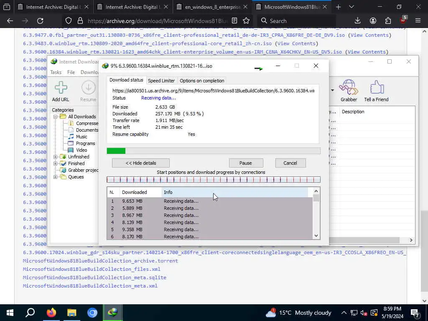Click the IDM horizontal scrollbar right arrow
Image resolution: width=428 pixels, height=321 pixels.
coord(411,240)
